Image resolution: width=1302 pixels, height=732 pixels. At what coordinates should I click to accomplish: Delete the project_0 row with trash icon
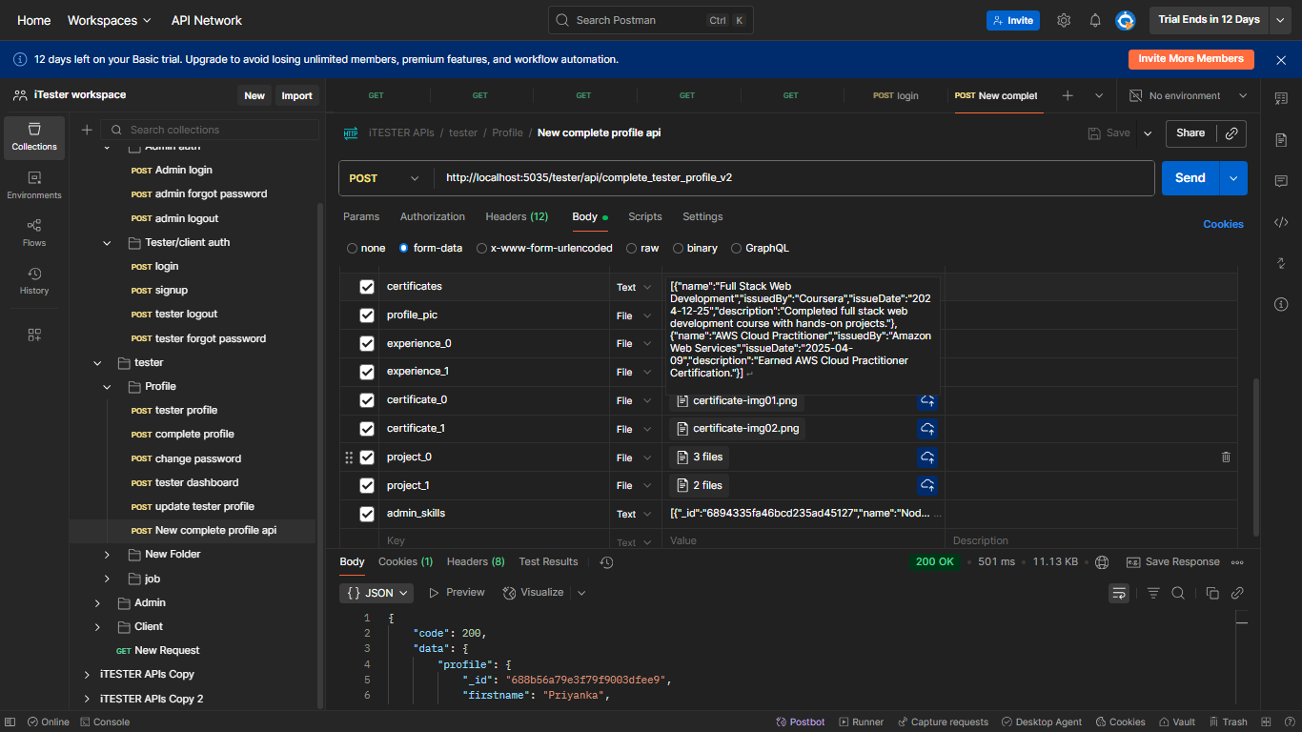(1226, 457)
